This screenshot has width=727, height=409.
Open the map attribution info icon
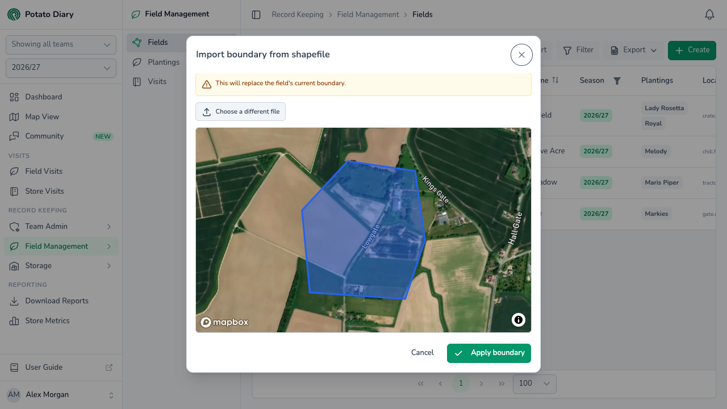(x=519, y=320)
